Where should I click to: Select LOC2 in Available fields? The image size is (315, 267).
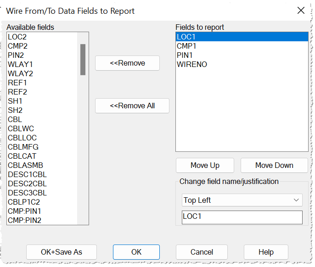click(x=42, y=37)
